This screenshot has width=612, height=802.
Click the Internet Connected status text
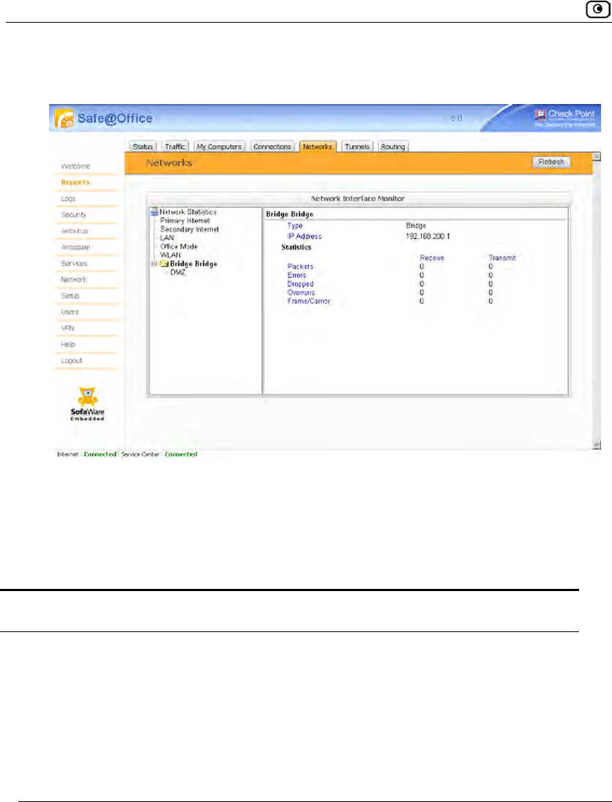100,454
